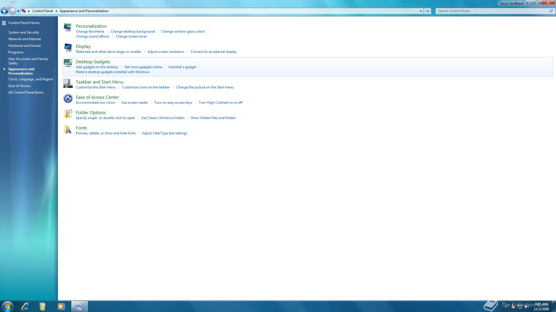This screenshot has width=556, height=312.
Task: Refresh the Control Panel view
Action: (427, 11)
